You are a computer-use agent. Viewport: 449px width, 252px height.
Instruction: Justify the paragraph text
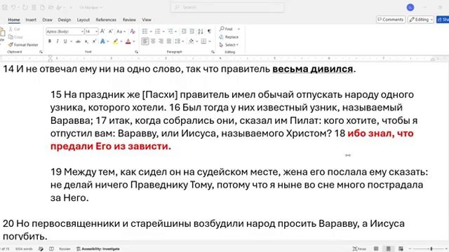pyautogui.click(x=169, y=41)
